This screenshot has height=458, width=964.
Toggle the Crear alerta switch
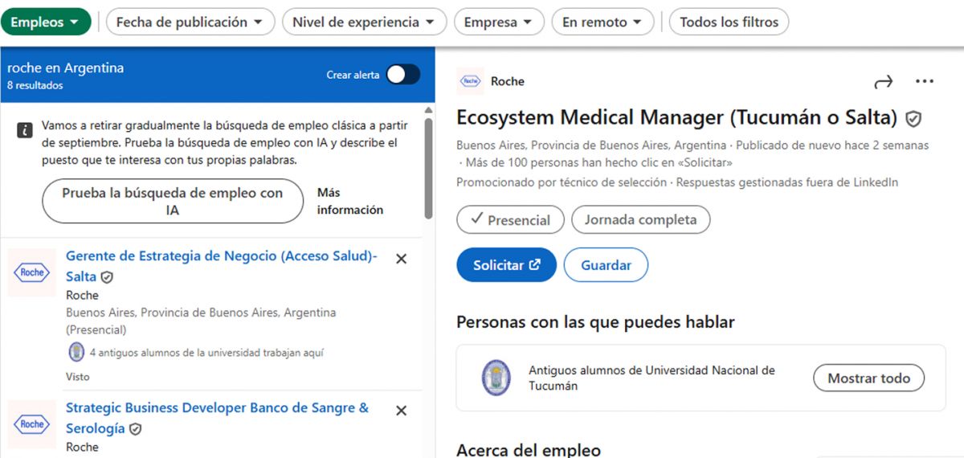402,75
